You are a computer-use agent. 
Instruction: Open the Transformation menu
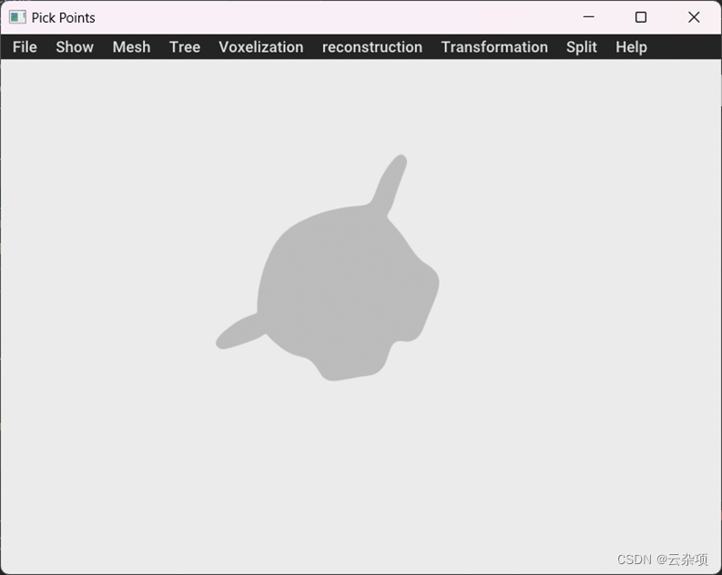point(494,47)
